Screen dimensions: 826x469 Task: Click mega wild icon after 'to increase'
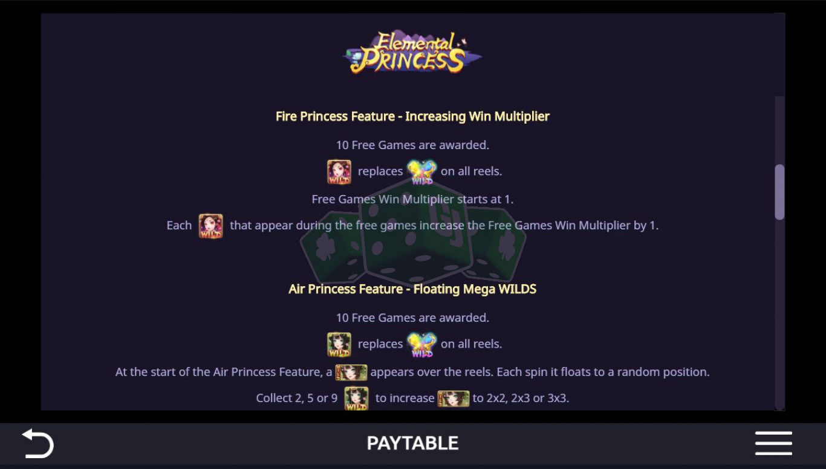(x=454, y=398)
